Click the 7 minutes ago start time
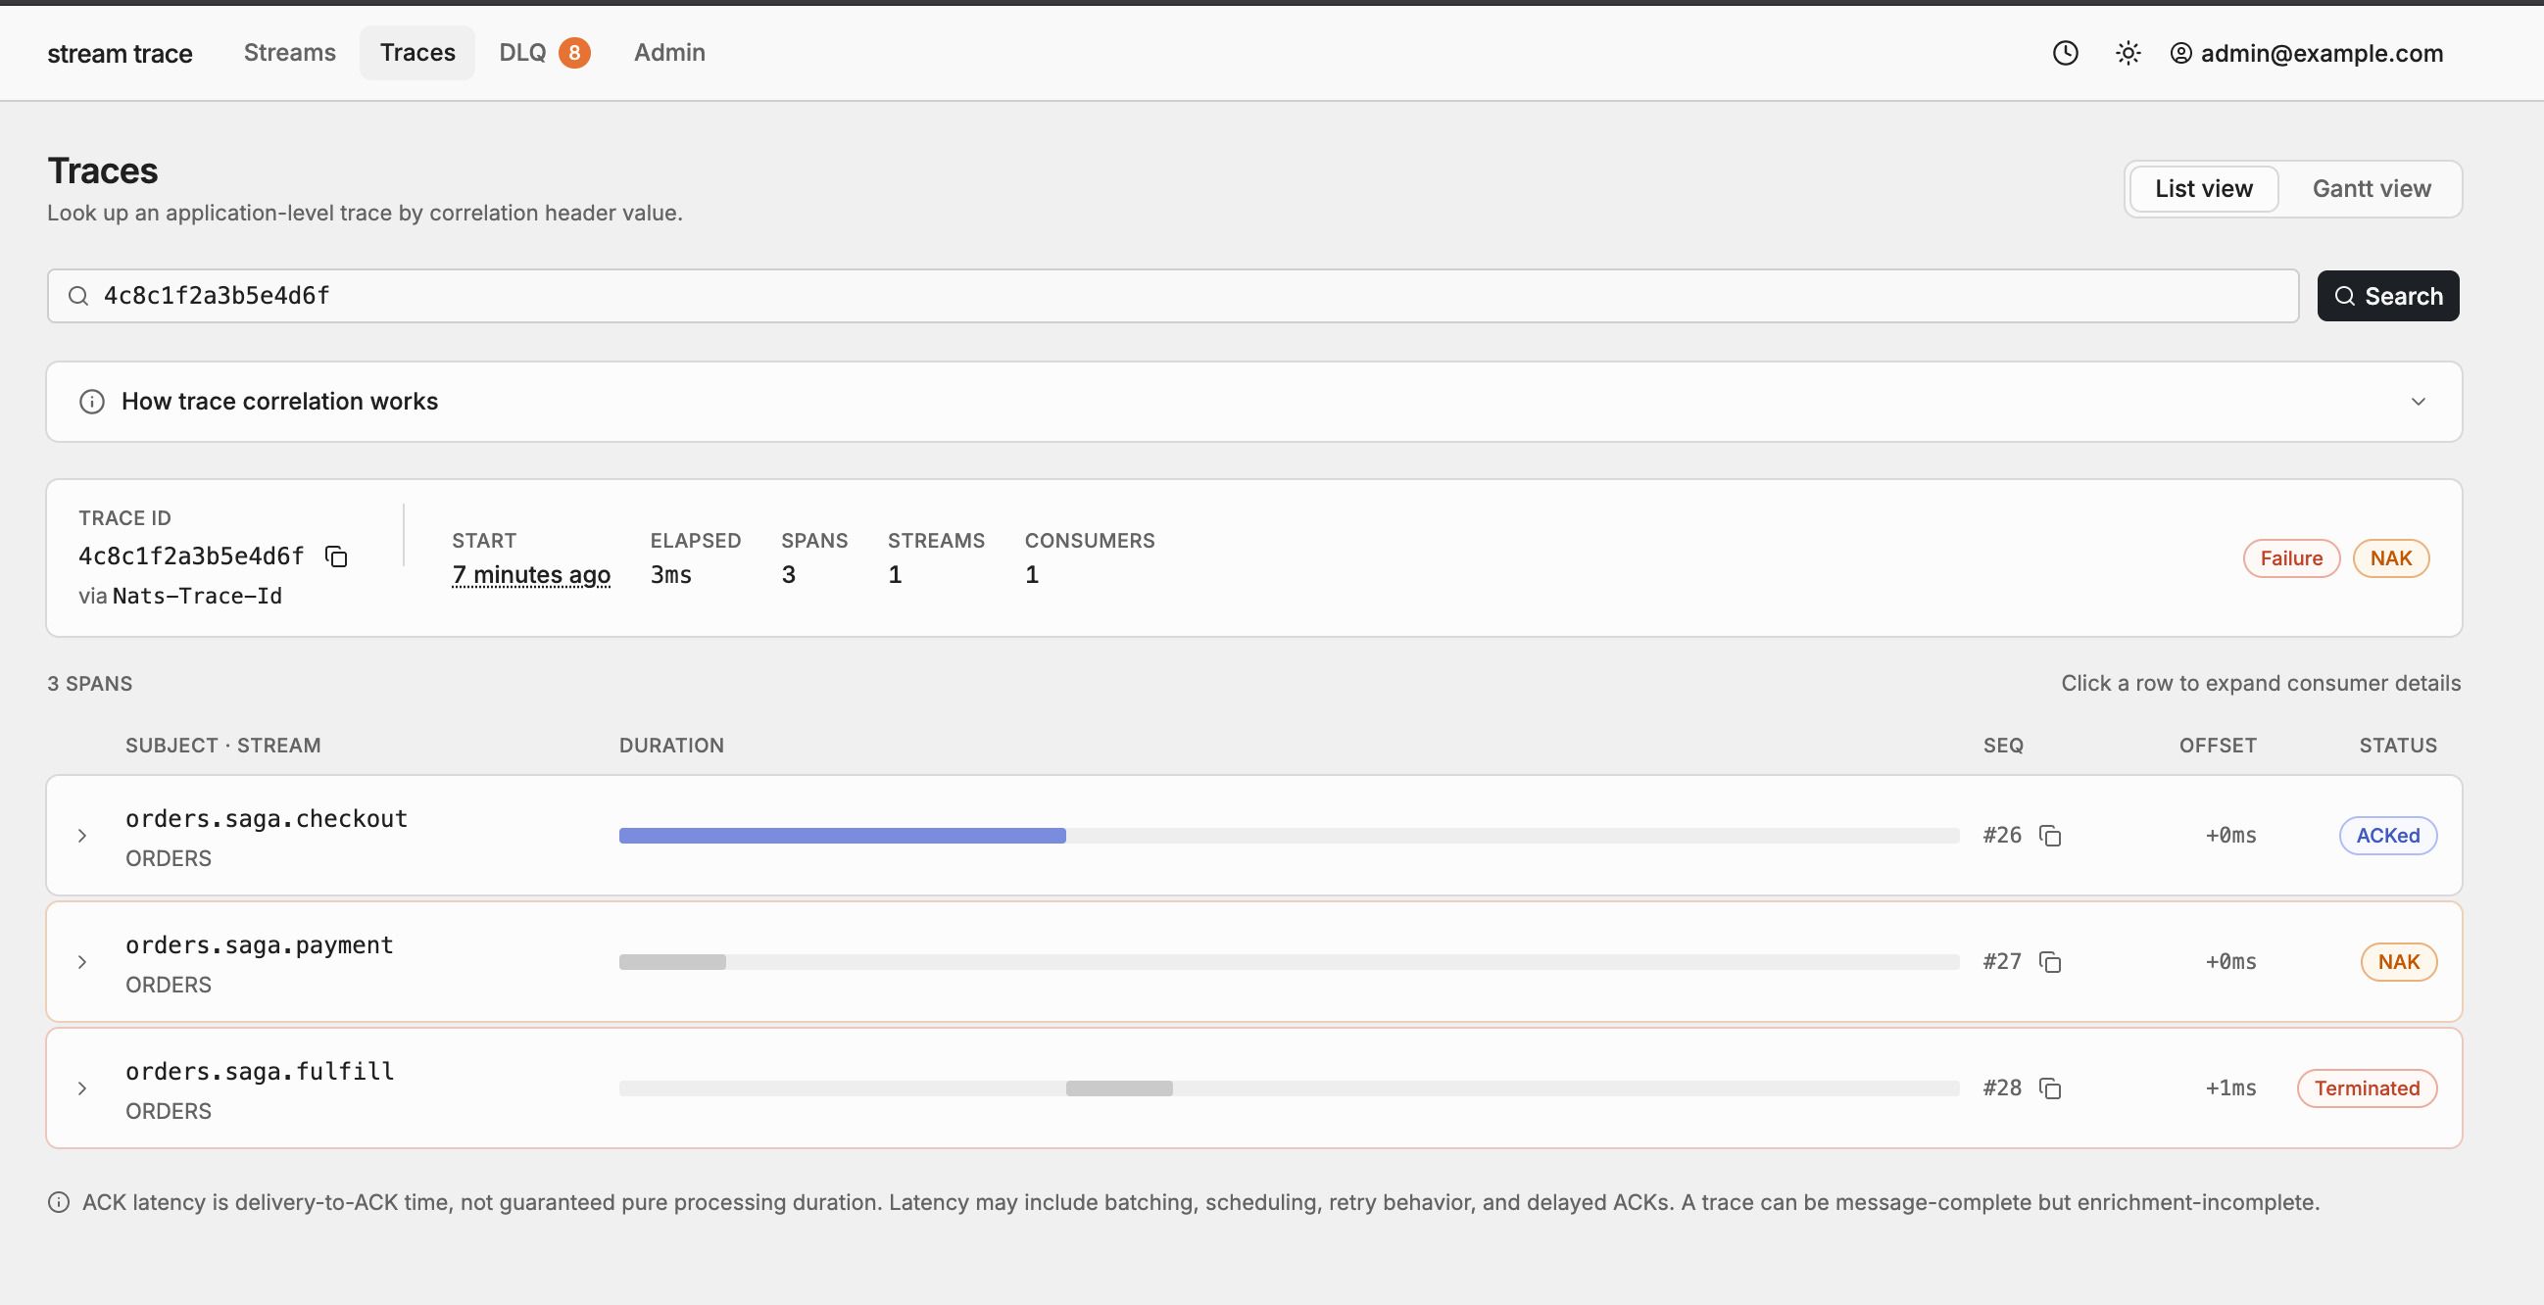 click(531, 574)
